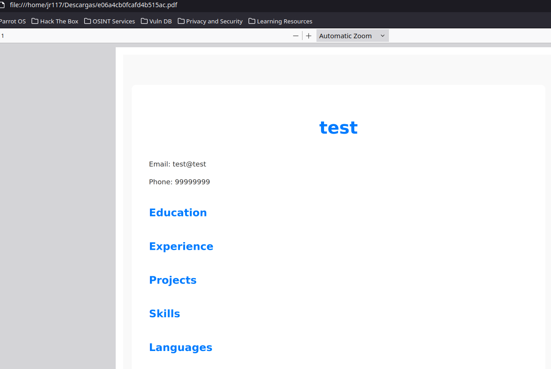Click the file URL in the address bar
The width and height of the screenshot is (551, 369).
[x=94, y=5]
